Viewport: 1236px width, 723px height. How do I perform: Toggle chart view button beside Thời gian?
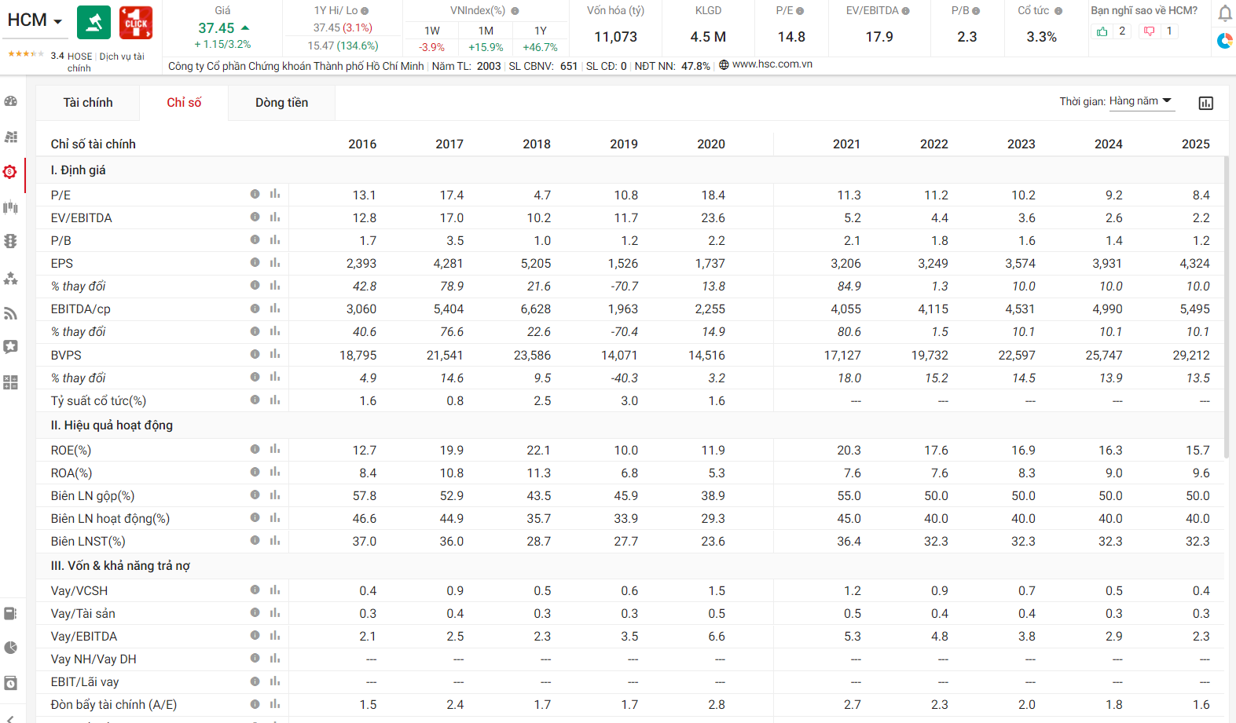(1205, 103)
